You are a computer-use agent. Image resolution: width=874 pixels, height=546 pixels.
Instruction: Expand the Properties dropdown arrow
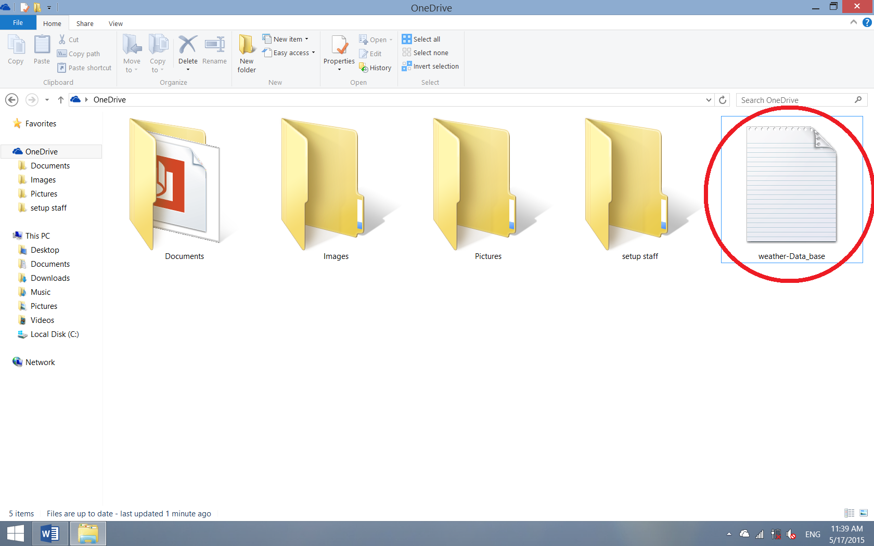click(339, 70)
